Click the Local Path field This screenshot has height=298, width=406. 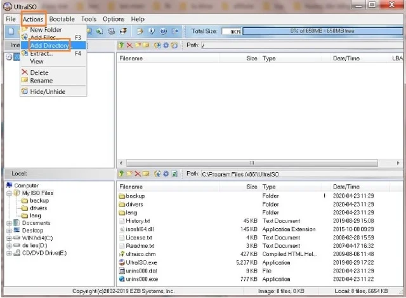pos(302,174)
